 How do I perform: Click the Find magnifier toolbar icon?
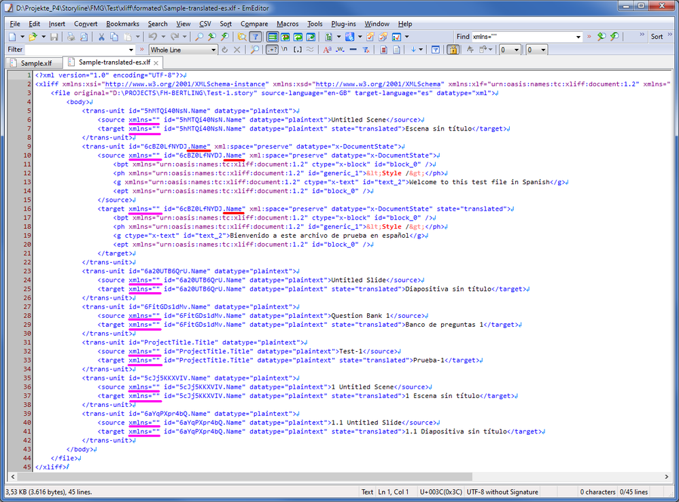(x=198, y=37)
